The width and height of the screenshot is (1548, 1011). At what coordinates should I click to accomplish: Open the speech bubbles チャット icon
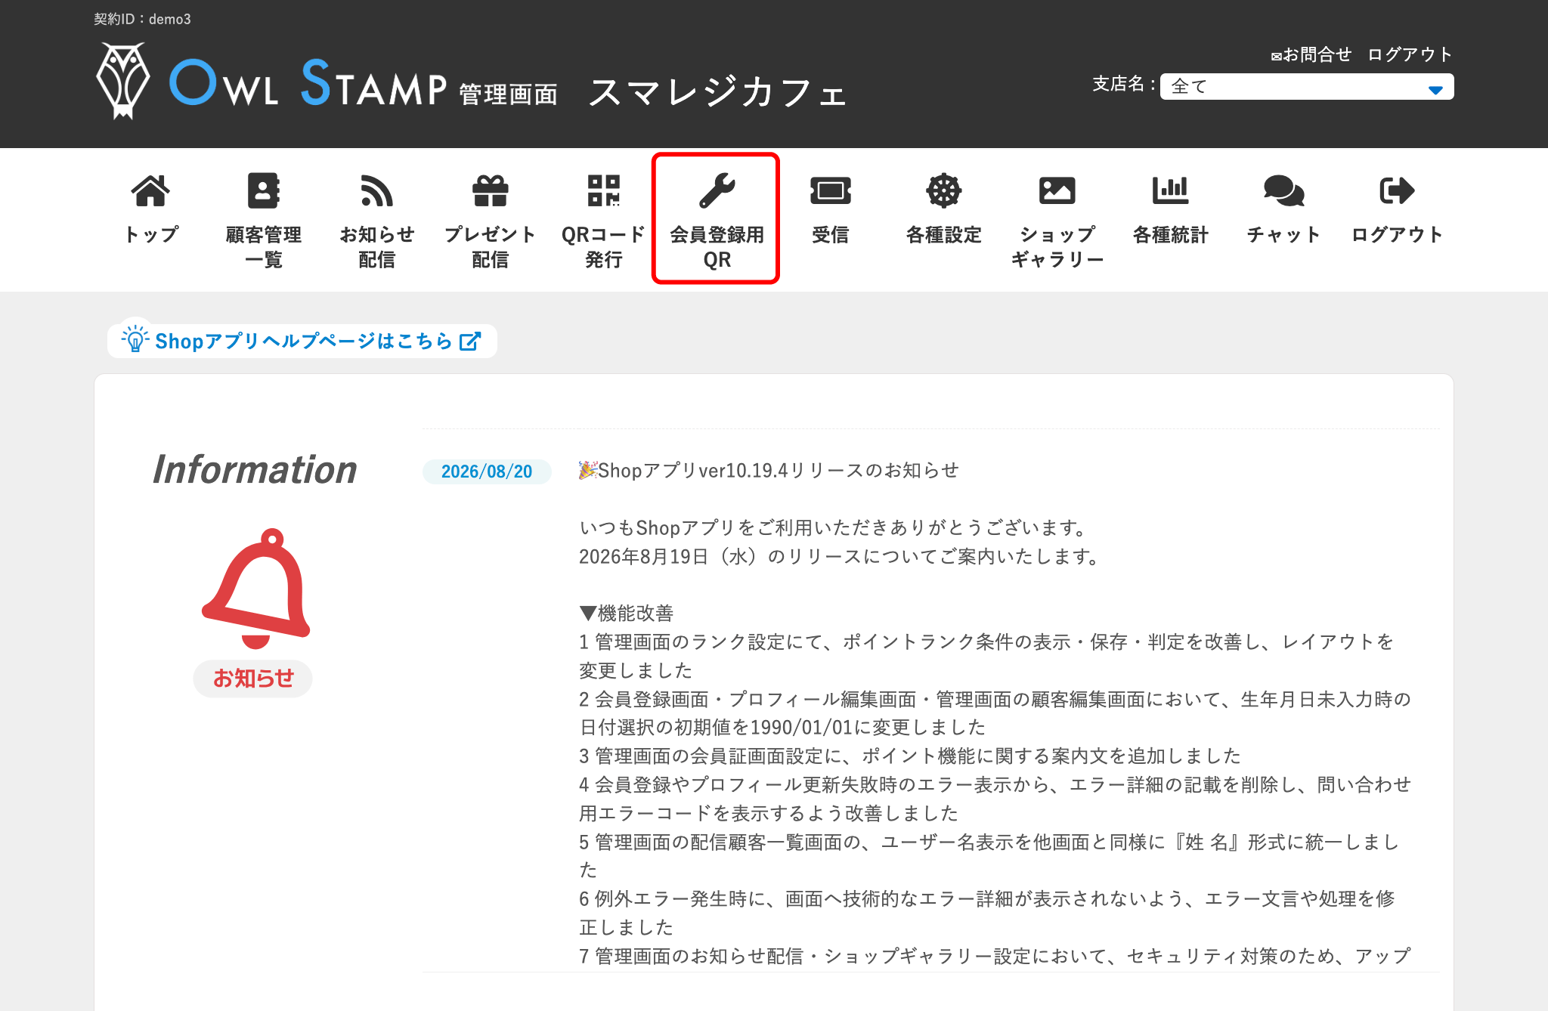coord(1283,190)
